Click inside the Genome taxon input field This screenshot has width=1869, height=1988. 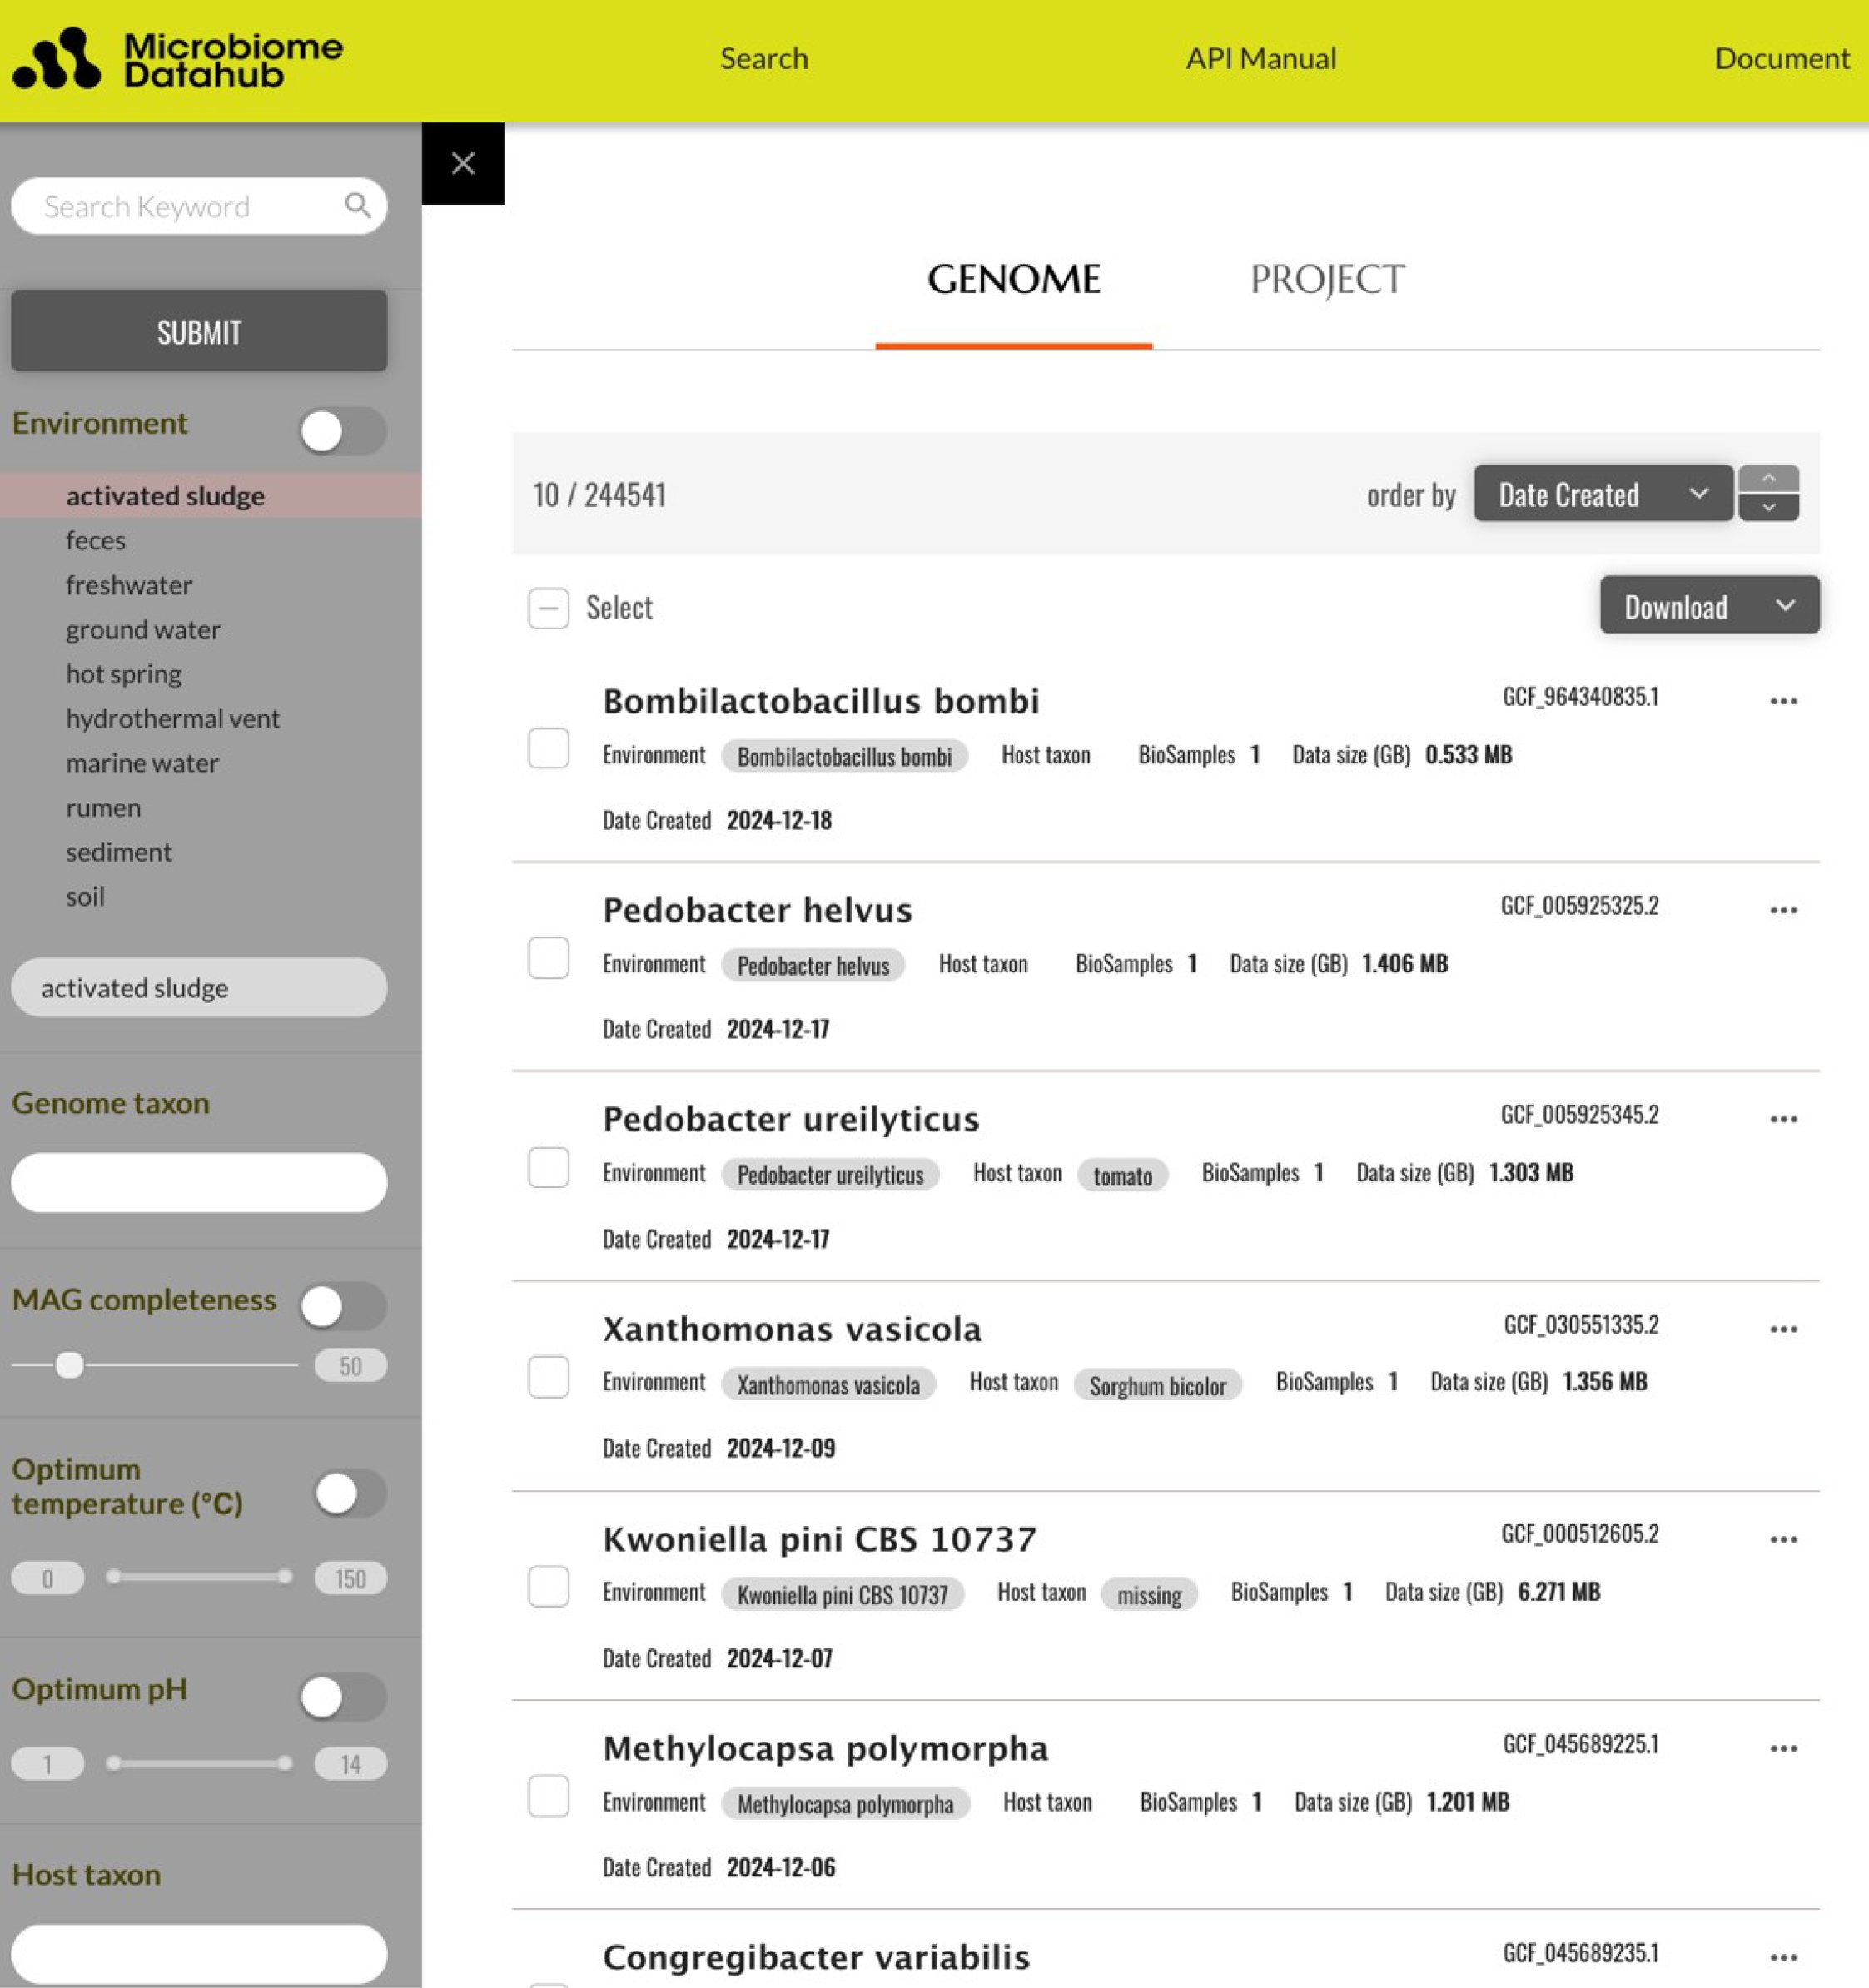pyautogui.click(x=198, y=1182)
